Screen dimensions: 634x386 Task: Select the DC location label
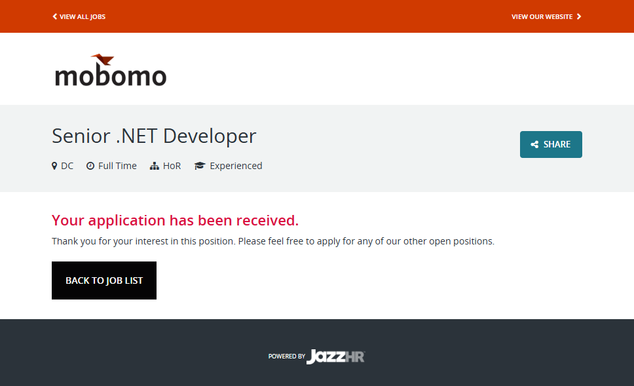click(x=67, y=166)
